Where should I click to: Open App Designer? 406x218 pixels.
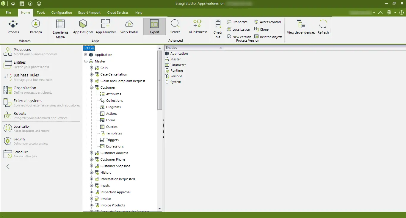pos(83,27)
